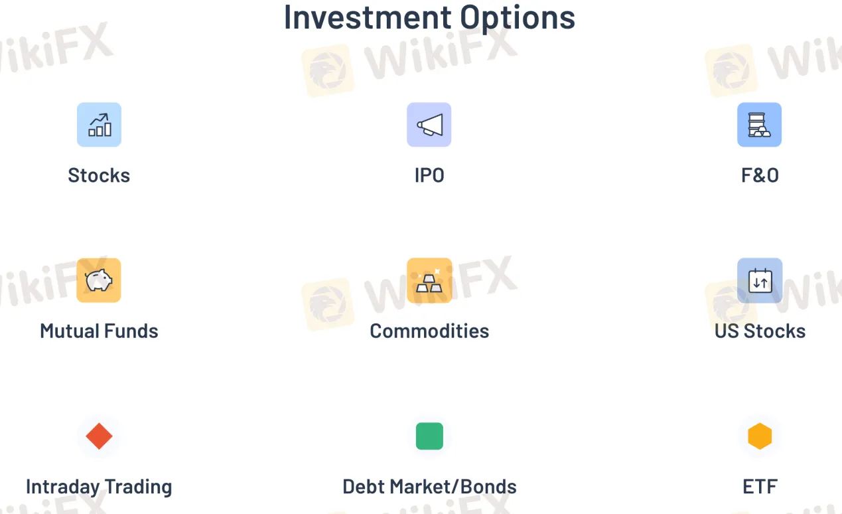842x514 pixels.
Task: Click the Commodities gold bars icon
Action: click(429, 280)
